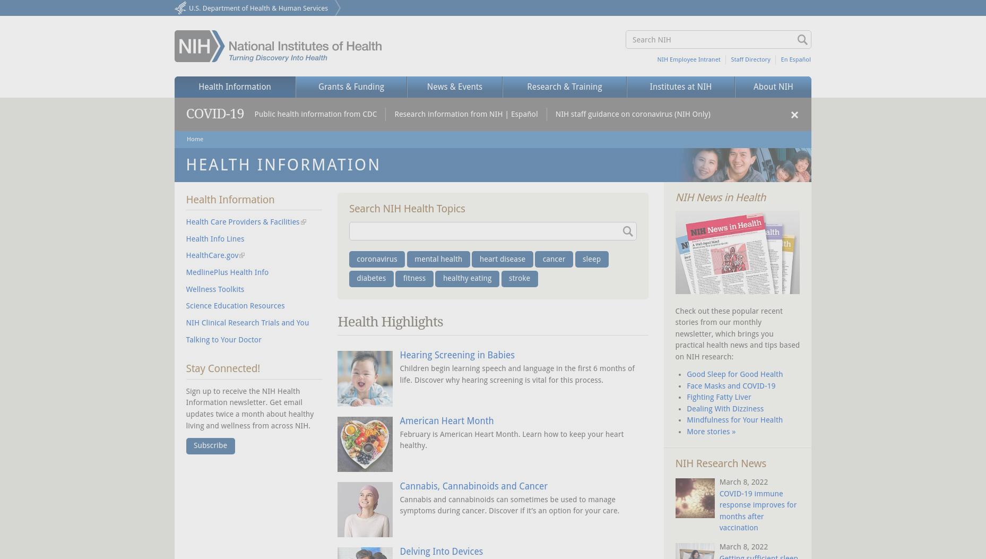Open Public health information from CDC

coord(316,114)
